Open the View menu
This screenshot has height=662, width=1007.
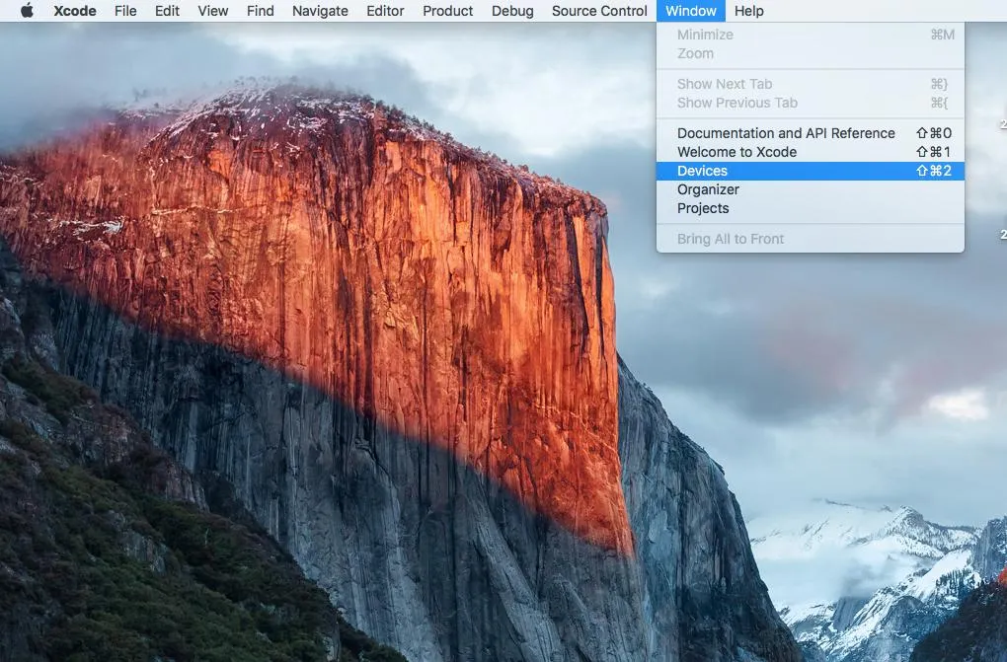[212, 11]
